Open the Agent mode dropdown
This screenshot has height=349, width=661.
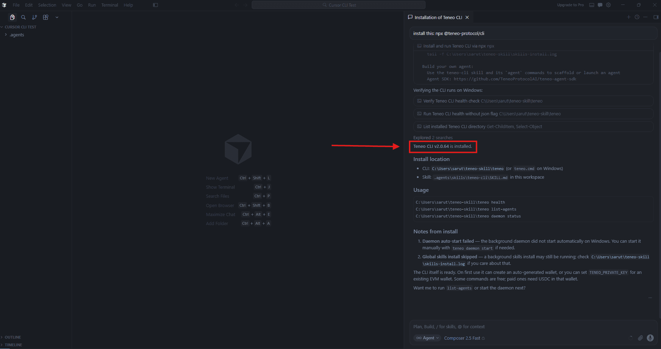(428, 338)
